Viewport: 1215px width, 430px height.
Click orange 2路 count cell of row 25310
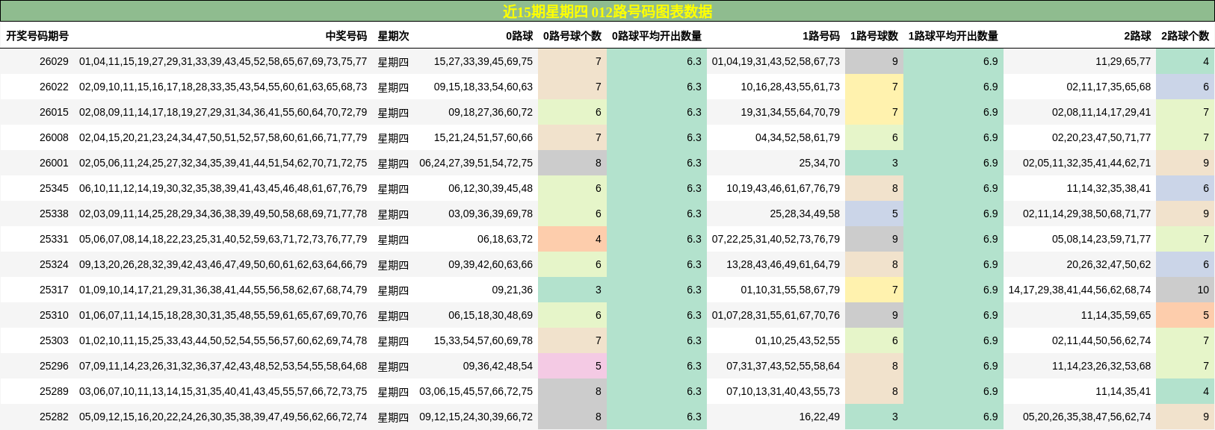(1185, 315)
